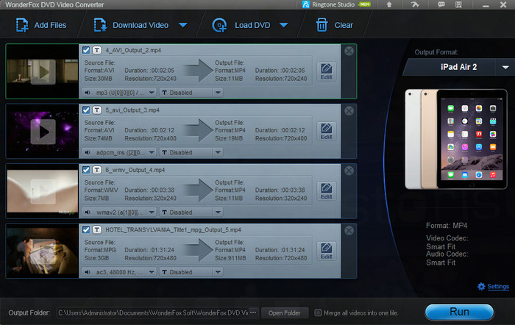Click the Run button
This screenshot has width=515, height=325.
click(x=459, y=312)
